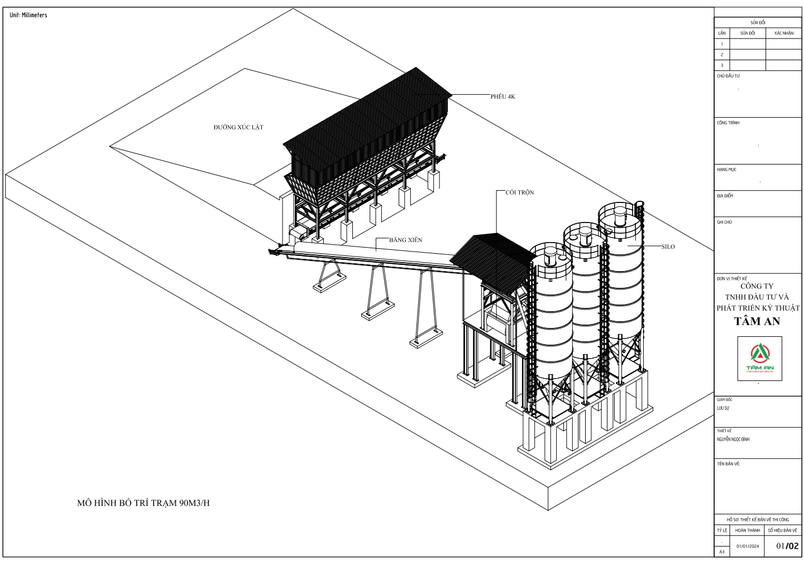
Task: Click the Tâm An company logo
Action: coord(759,359)
